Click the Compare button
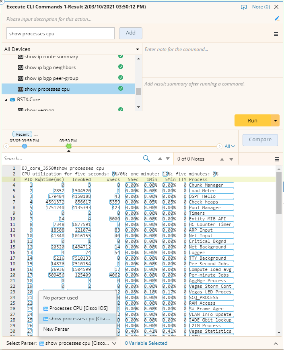Viewport: 284px width, 350px height. 260,140
